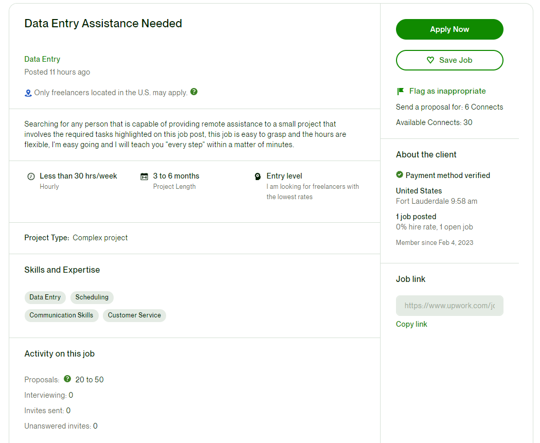Select the Data Entry skill tag
The image size is (540, 443).
[45, 297]
